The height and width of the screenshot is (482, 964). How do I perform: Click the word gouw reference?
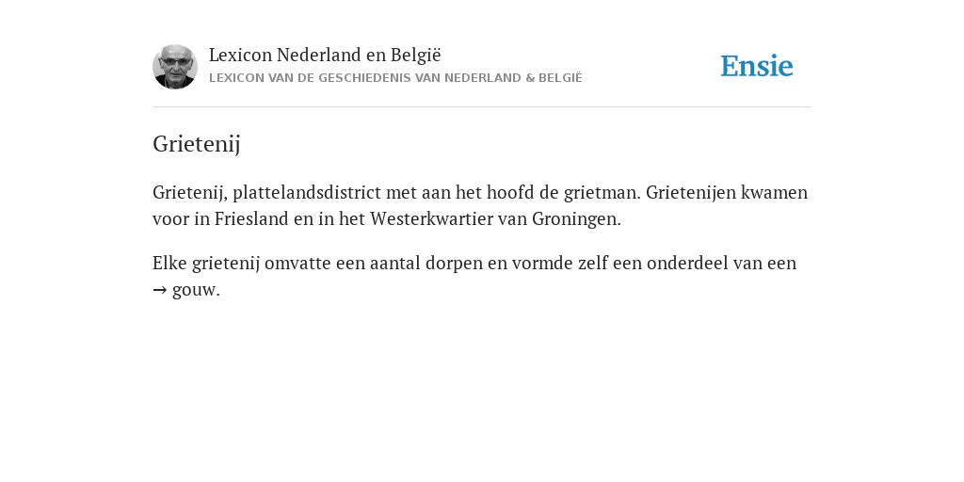(194, 290)
